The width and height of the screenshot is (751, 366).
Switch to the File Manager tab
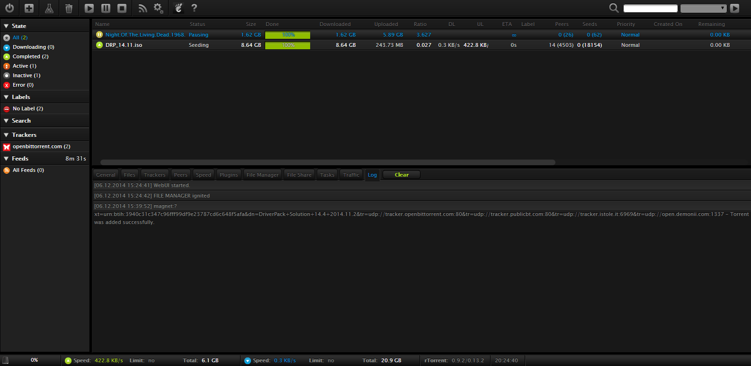[262, 175]
